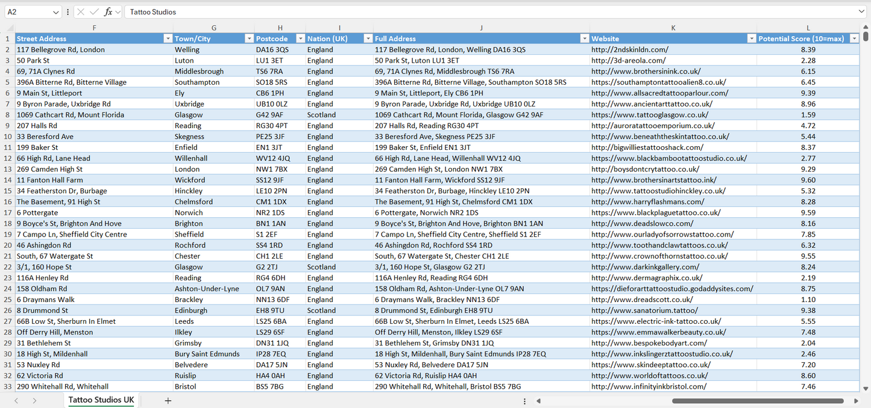871x408 pixels.
Task: Click the horizontal scrollbar thumb
Action: coord(758,401)
